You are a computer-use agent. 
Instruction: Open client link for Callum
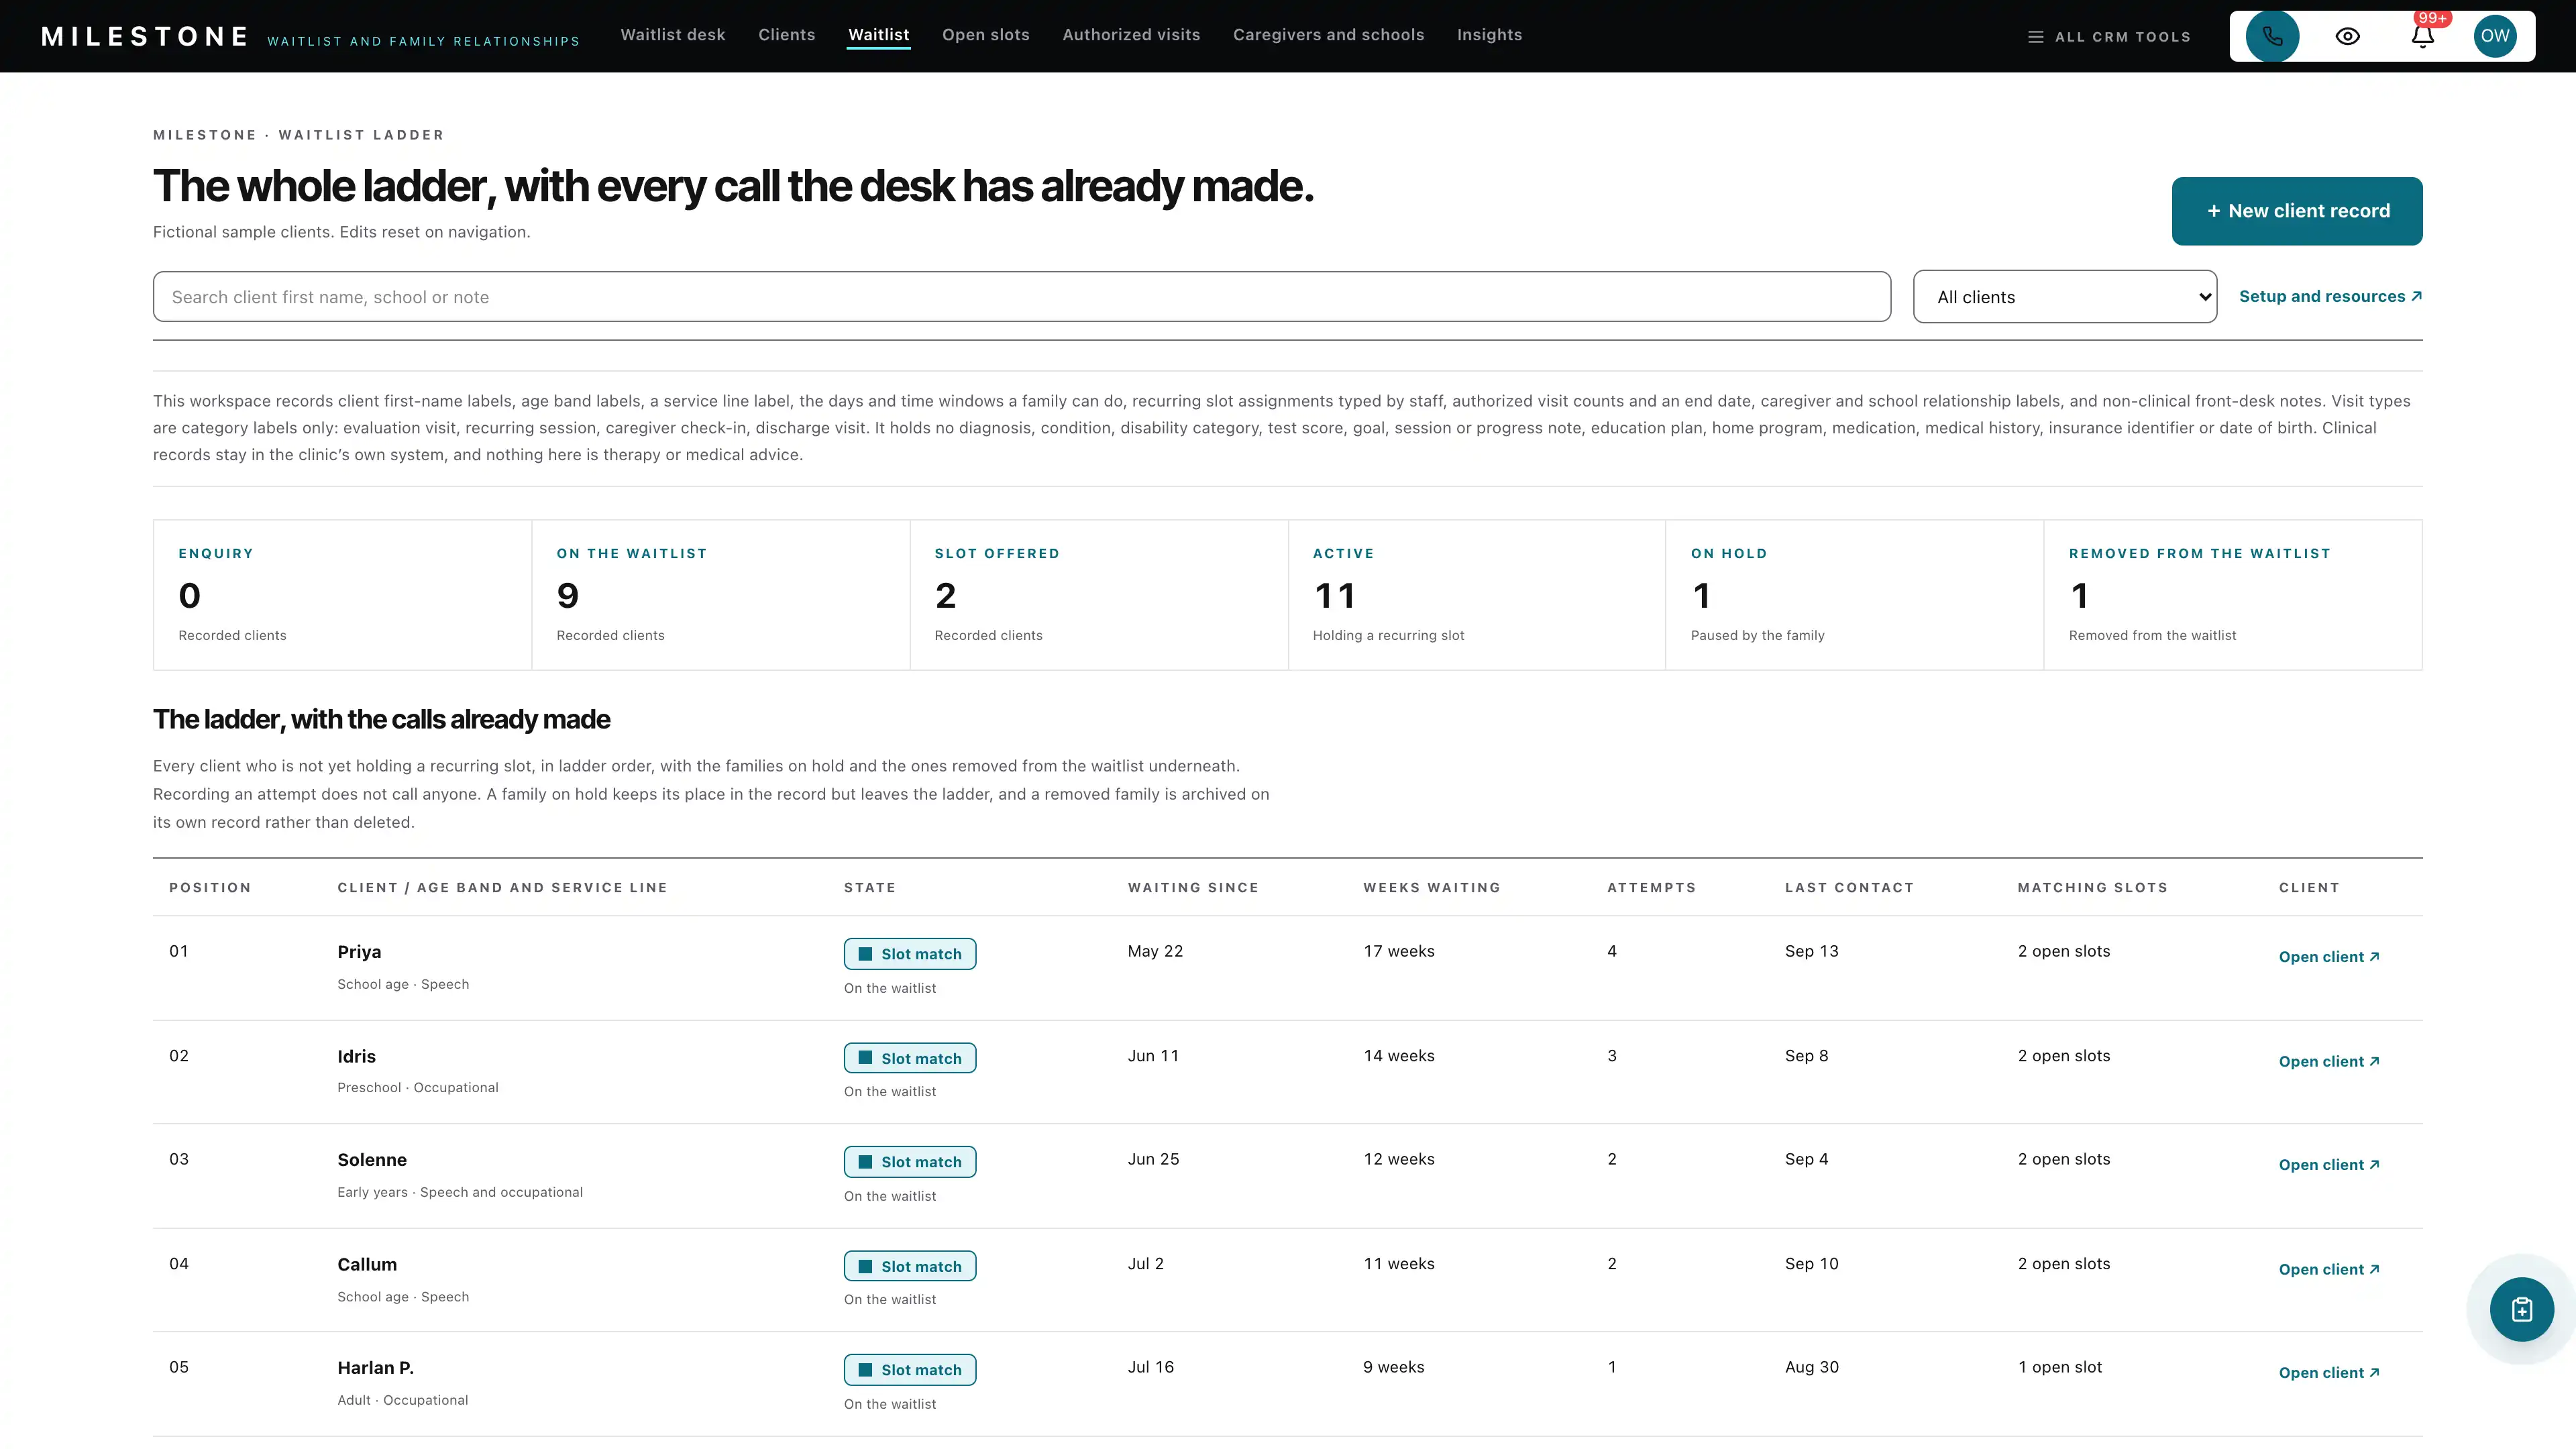pyautogui.click(x=2329, y=1269)
